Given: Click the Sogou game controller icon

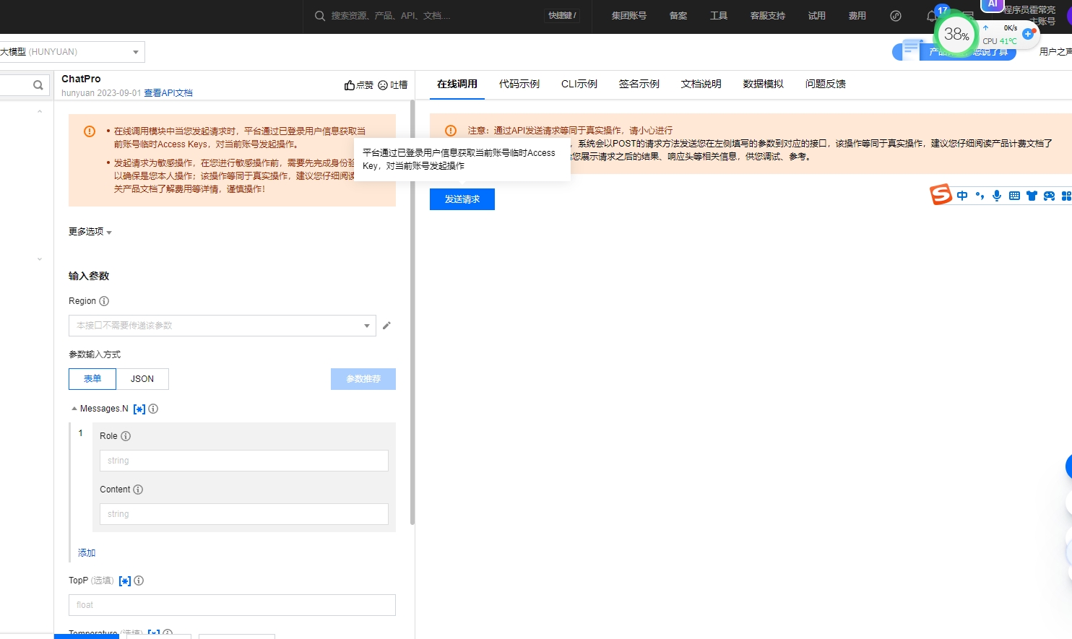Looking at the screenshot, I should [1049, 196].
